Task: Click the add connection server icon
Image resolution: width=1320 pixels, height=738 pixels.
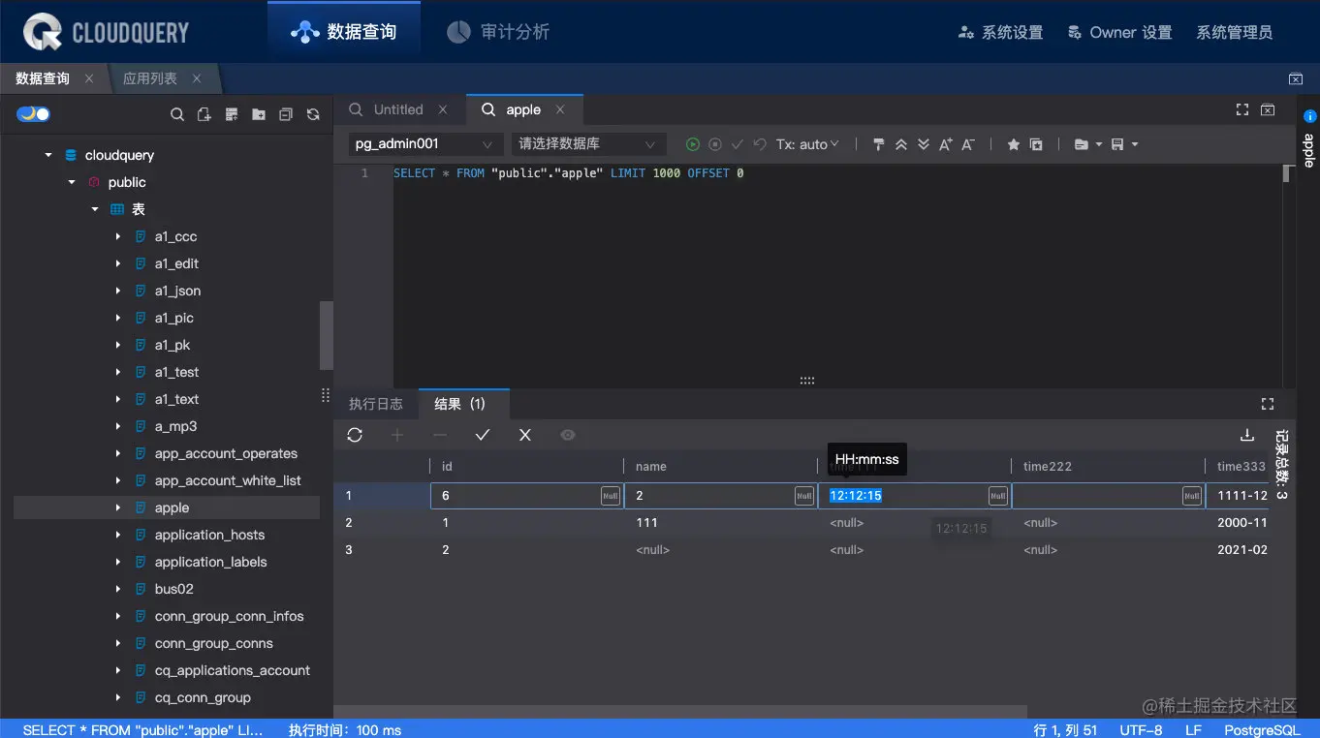Action: 232,114
